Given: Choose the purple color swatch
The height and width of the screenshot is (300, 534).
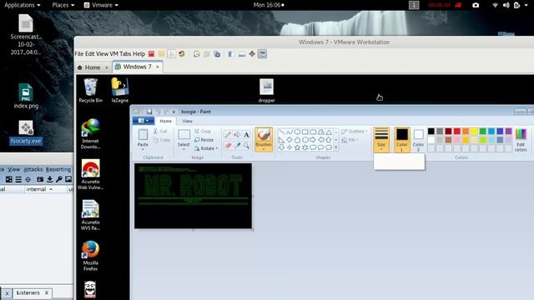Looking at the screenshot, I should coord(508,132).
